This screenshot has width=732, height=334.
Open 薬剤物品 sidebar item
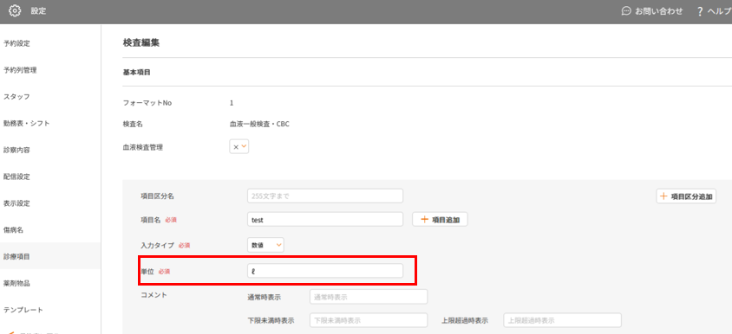point(16,283)
